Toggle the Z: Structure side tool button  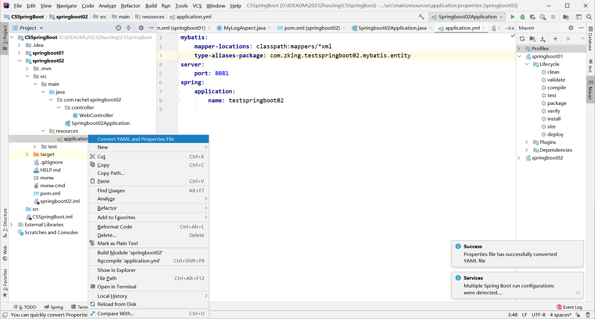click(x=5, y=223)
